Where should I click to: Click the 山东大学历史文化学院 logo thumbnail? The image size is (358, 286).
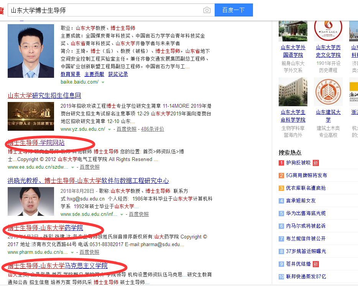click(328, 31)
